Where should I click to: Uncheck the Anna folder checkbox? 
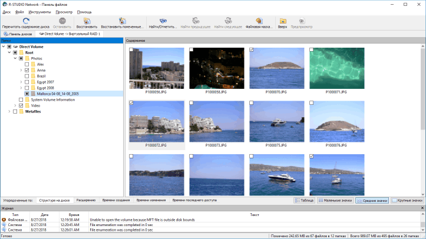pos(27,70)
